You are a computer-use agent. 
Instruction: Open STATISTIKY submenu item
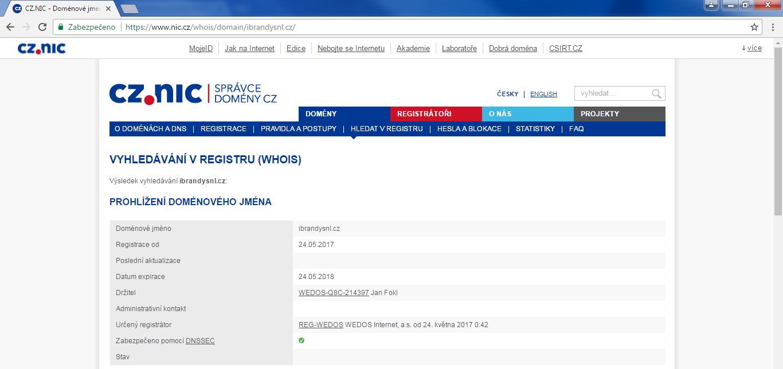(535, 129)
